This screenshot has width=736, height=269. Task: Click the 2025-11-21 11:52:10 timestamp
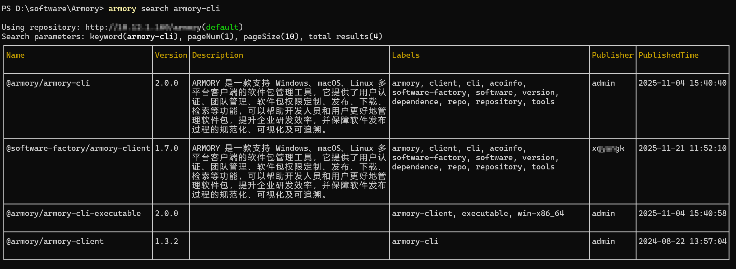pyautogui.click(x=682, y=148)
